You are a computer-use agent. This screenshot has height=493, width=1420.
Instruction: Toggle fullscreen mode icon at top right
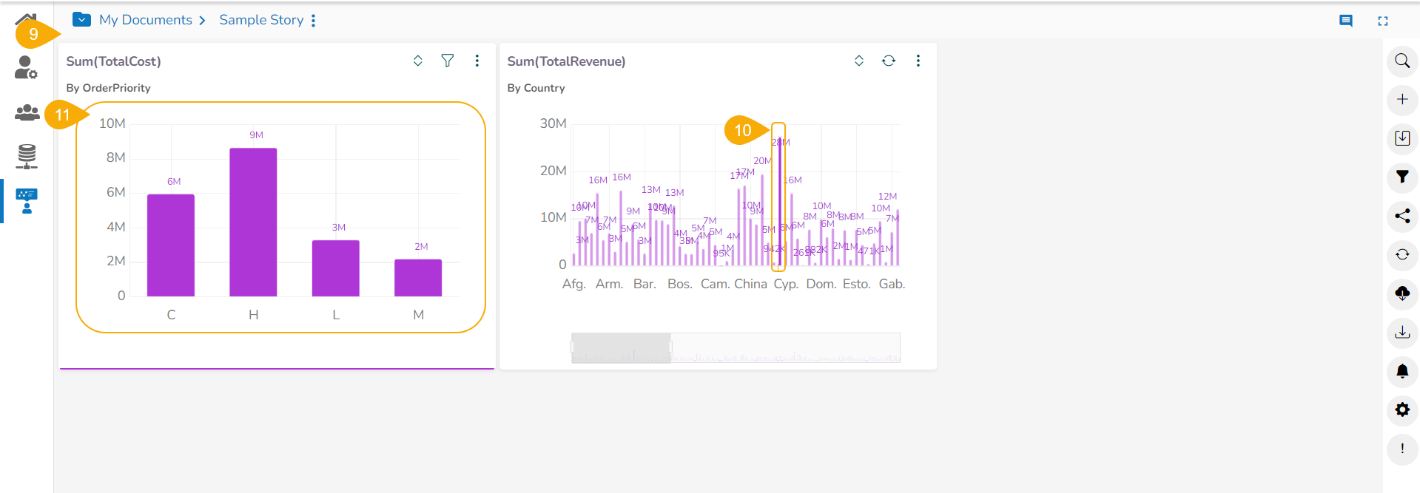(1382, 21)
